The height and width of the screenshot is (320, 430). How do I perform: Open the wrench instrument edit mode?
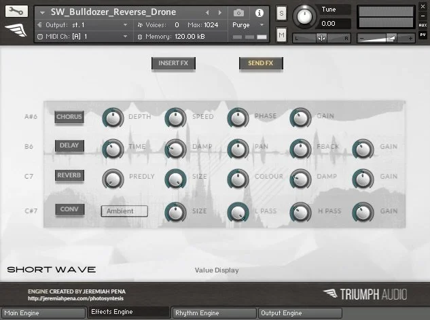(16, 12)
